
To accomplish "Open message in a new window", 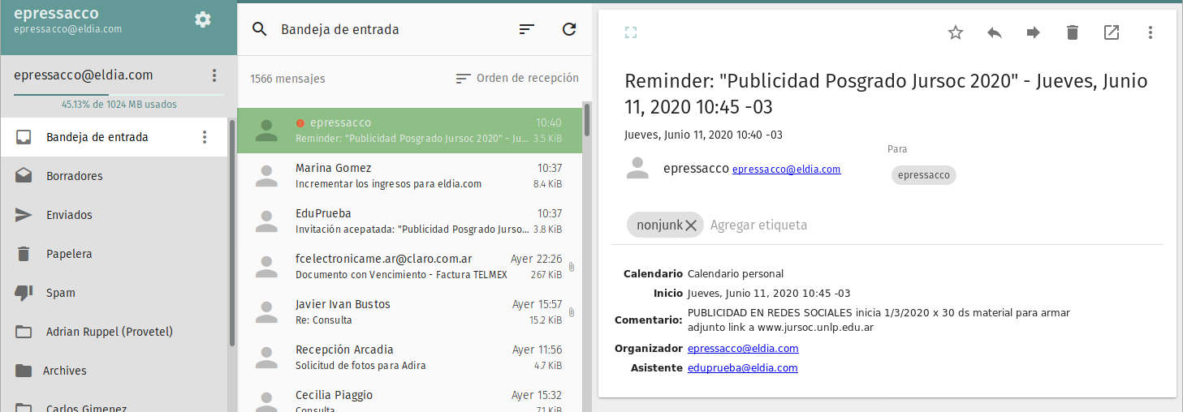I will pyautogui.click(x=1112, y=32).
